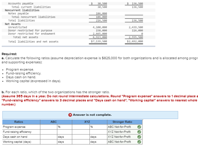Click the 'XYZ' column header
The height and width of the screenshot is (148, 198).
tap(90, 122)
